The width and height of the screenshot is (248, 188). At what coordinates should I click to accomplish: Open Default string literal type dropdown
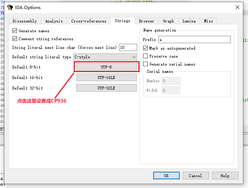point(105,57)
